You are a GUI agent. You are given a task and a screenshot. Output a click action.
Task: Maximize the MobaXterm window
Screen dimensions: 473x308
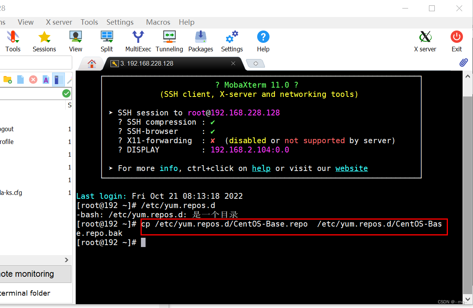(x=432, y=8)
